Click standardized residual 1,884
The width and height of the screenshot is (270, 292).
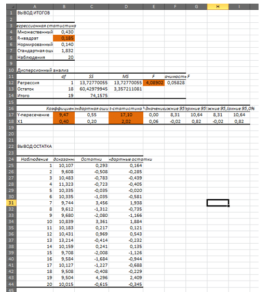click(126, 221)
